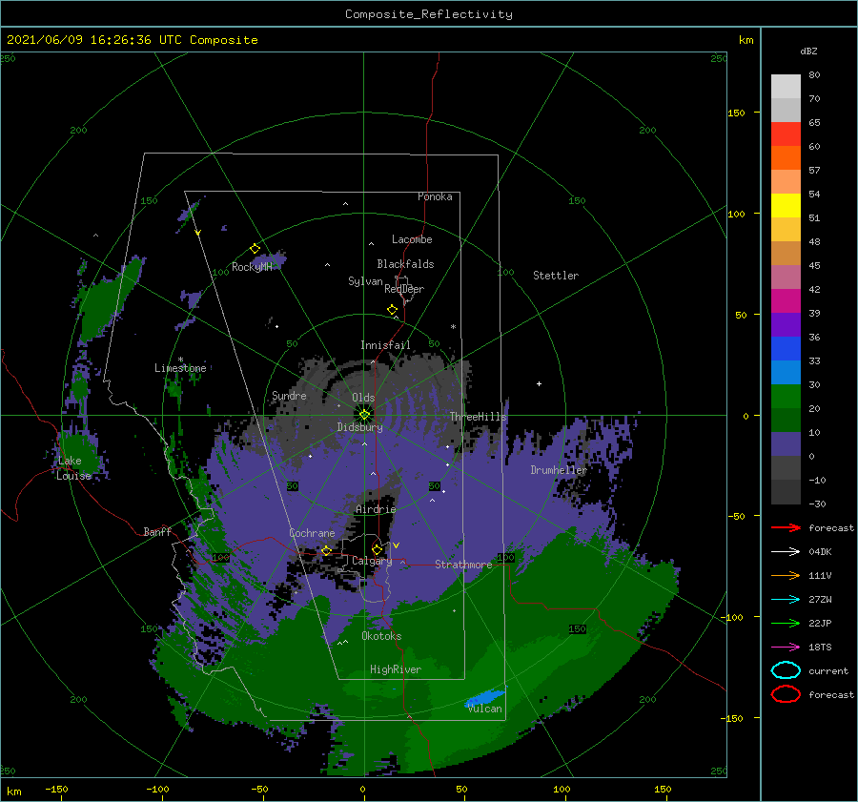Click the Blackfalds label
The height and width of the screenshot is (802, 858).
405,264
